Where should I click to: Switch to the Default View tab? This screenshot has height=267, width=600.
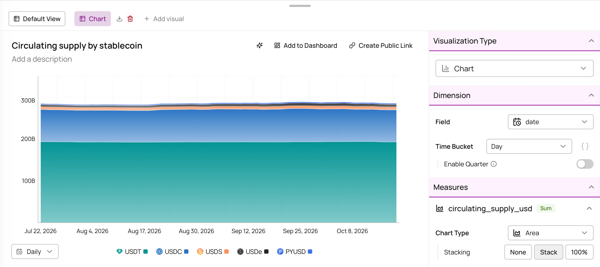(37, 19)
